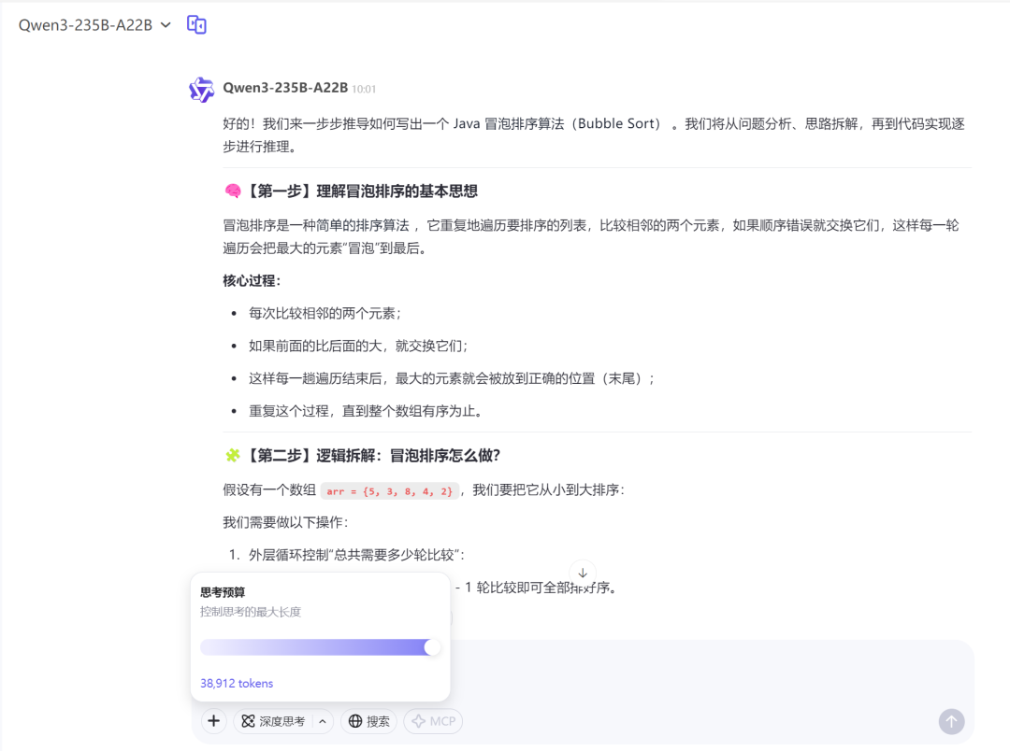
Task: Click the inline code arr = {5, 3, 8, 4, 2}
Action: pyautogui.click(x=390, y=491)
